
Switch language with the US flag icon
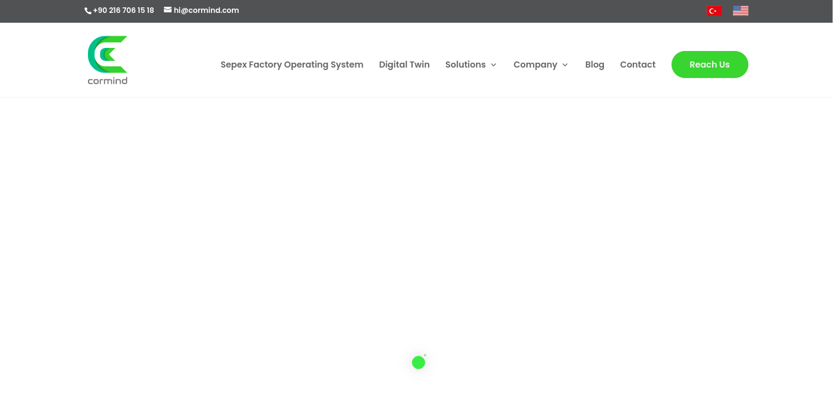pos(740,10)
